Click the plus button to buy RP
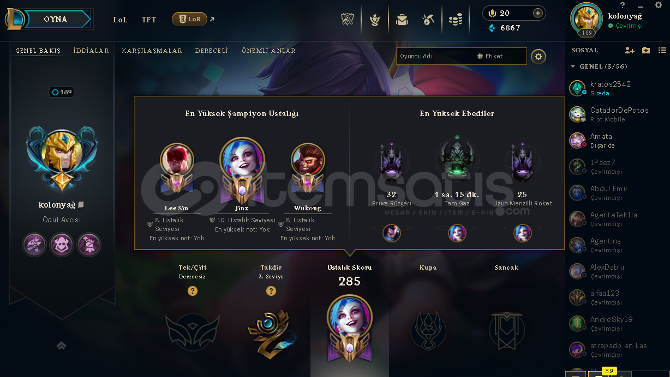This screenshot has width=670, height=377. tap(538, 13)
